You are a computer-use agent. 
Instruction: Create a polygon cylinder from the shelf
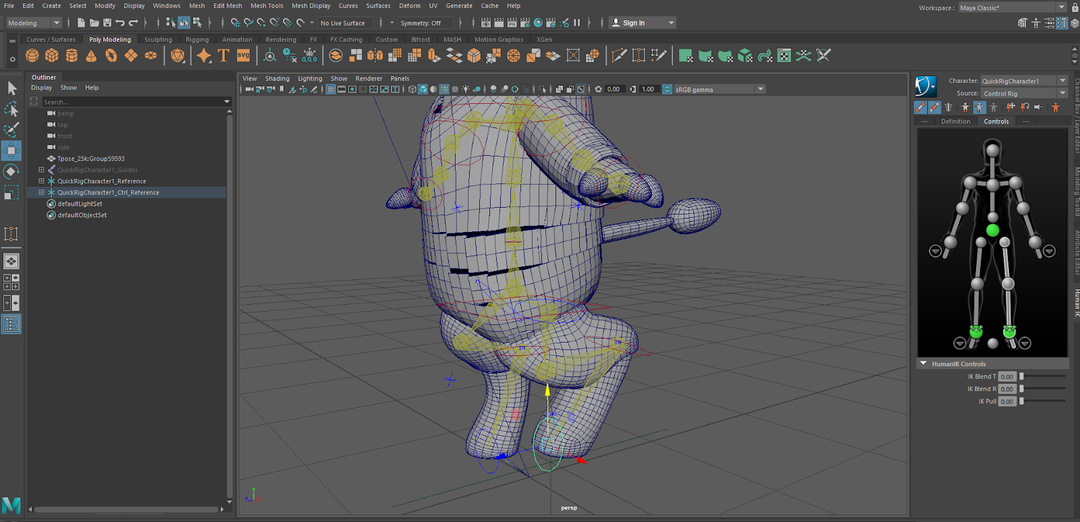click(72, 56)
